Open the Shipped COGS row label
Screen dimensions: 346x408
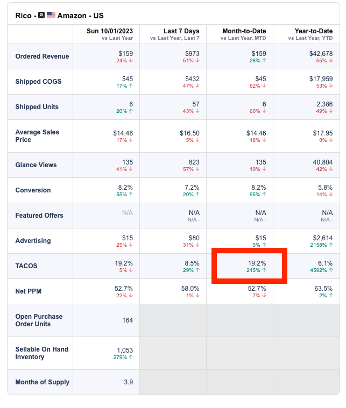[x=38, y=82]
